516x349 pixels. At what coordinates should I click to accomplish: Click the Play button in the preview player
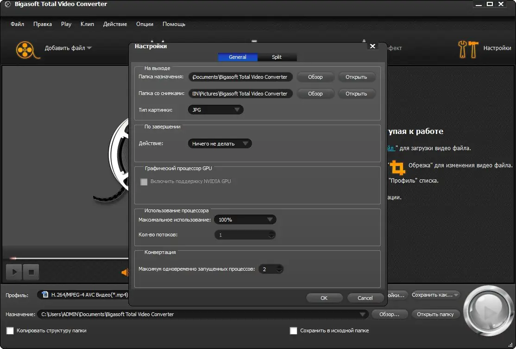click(14, 272)
